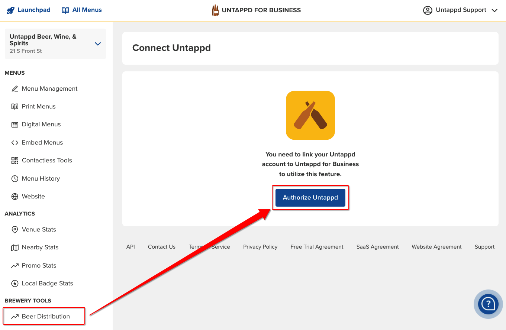This screenshot has height=330, width=506.
Task: Open the Untappd Support account menu
Action: (x=461, y=10)
